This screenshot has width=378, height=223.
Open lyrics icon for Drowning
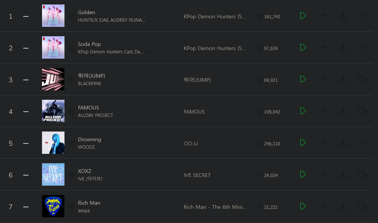pos(71,143)
